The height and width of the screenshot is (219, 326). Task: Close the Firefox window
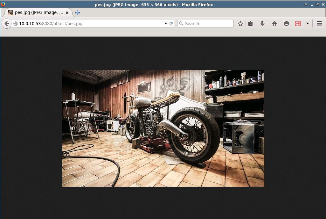point(323,4)
